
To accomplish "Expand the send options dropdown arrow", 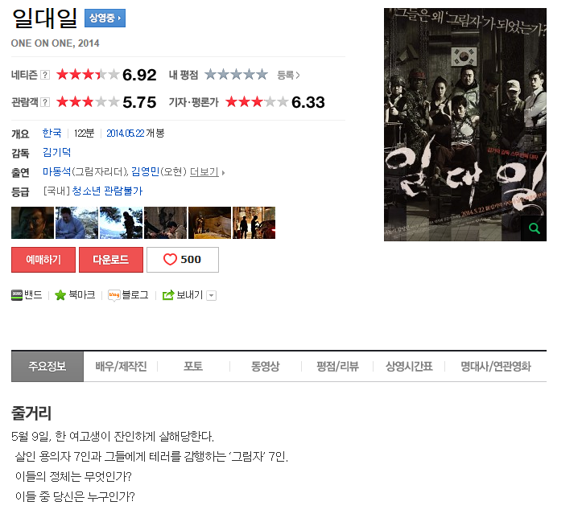I will coord(211,295).
